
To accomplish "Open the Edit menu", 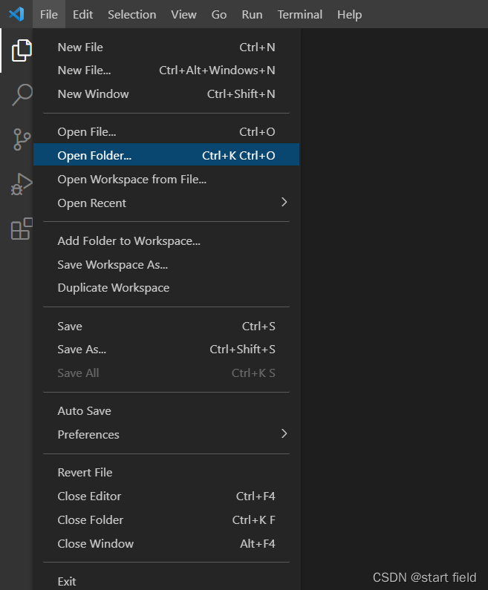I will click(x=83, y=14).
